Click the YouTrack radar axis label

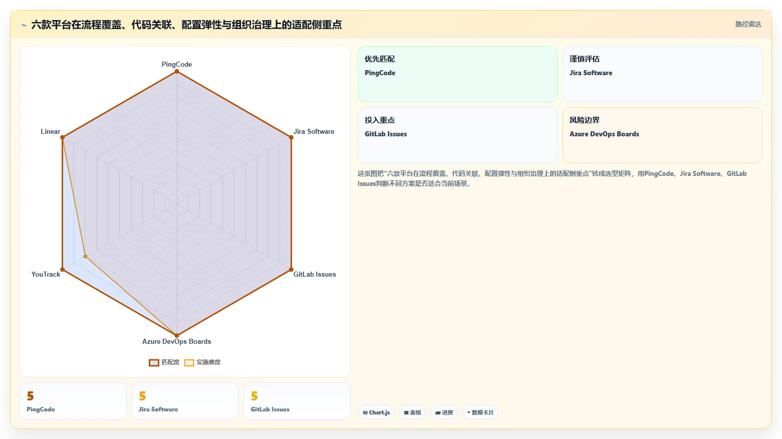pos(46,274)
